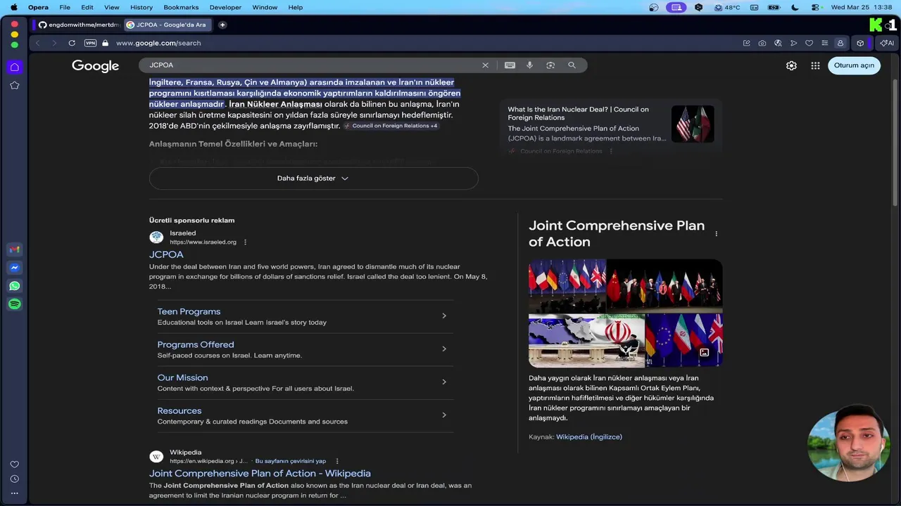Open Joint Comprehensive Plan of Action Wikipedia result
The height and width of the screenshot is (506, 901).
click(x=260, y=473)
